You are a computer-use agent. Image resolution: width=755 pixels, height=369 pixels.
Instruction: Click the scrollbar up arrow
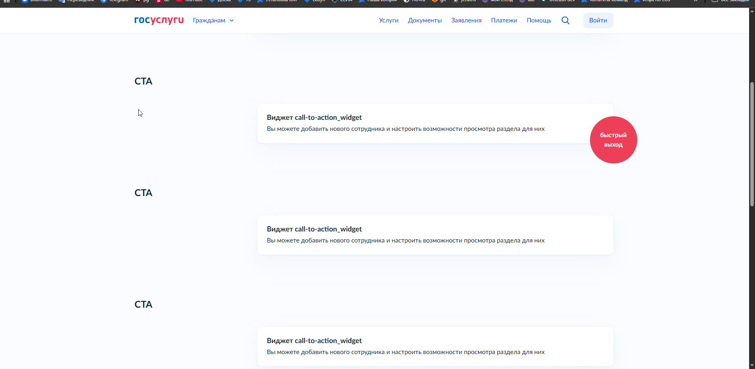tap(752, 11)
